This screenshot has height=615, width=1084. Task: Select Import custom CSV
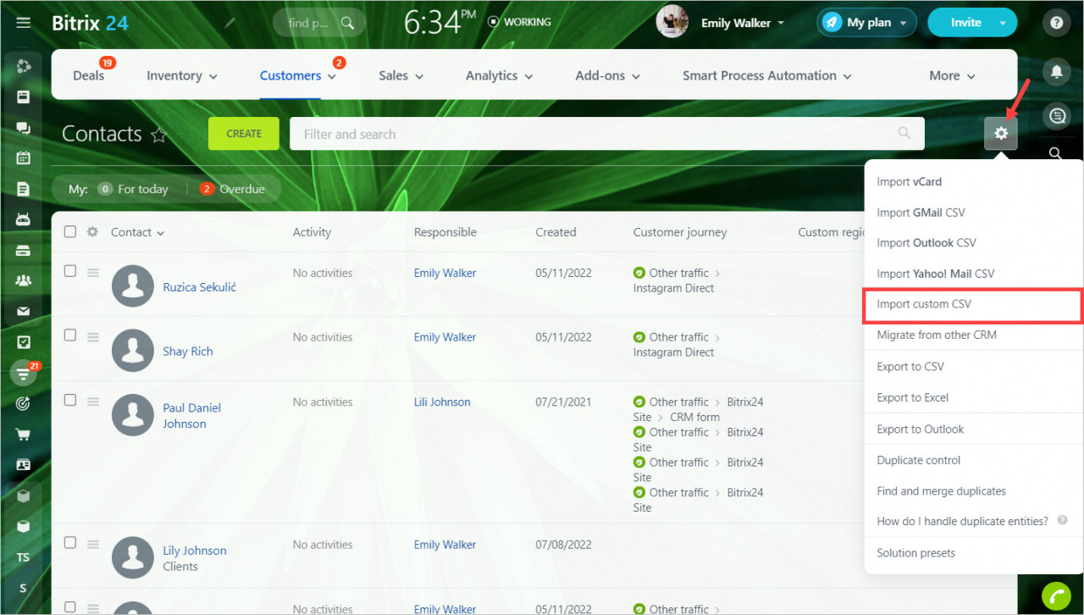(x=974, y=304)
